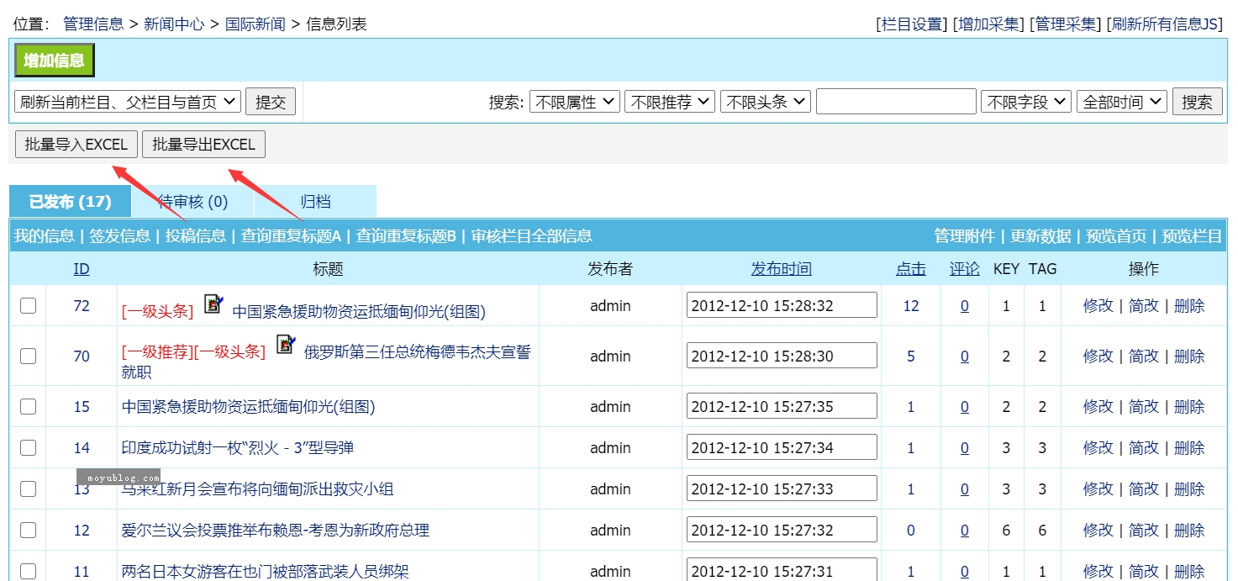Click 审核栏目全部信息
1238x581 pixels.
pyautogui.click(x=532, y=236)
